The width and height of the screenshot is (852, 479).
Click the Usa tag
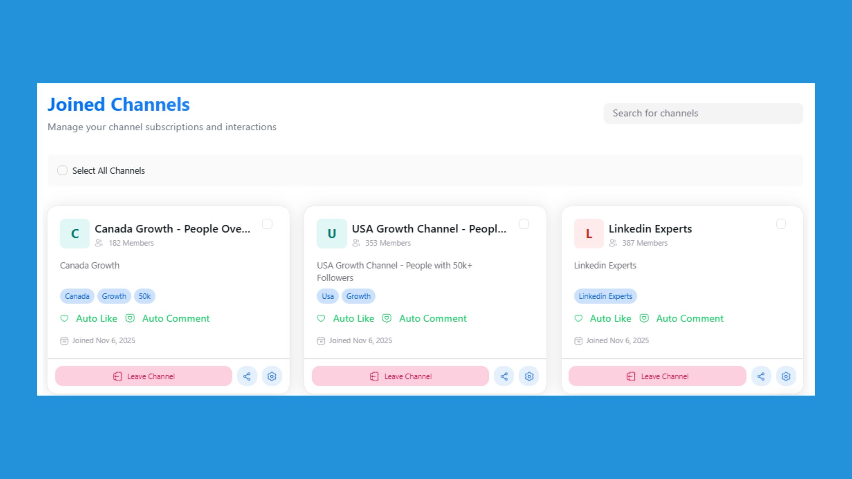(x=328, y=296)
